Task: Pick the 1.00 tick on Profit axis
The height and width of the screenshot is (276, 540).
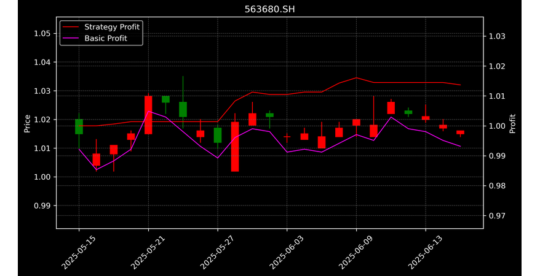Action: click(498, 126)
